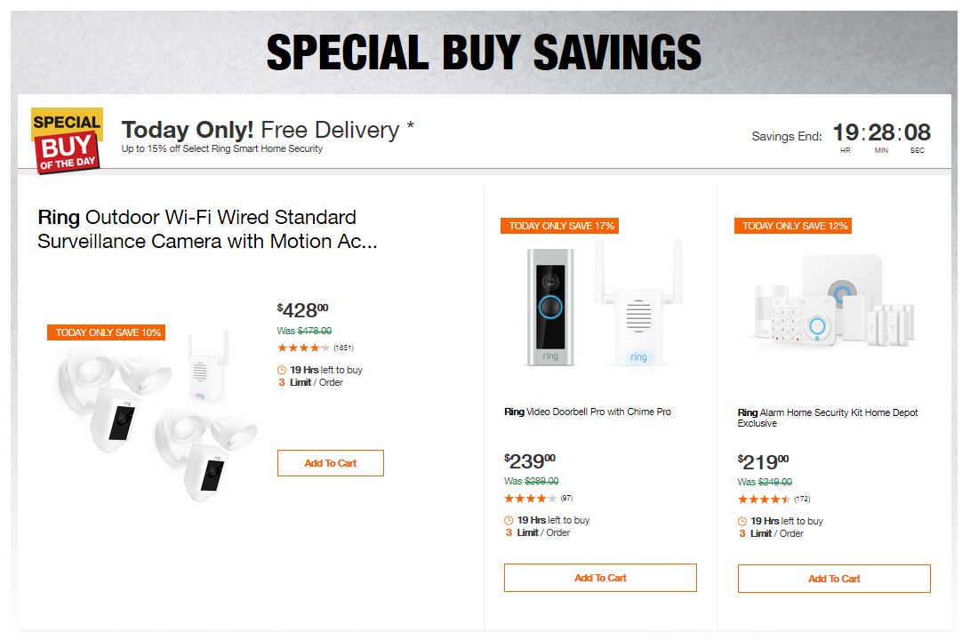Click the clock icon under the $428 price
970x640 pixels.
pyautogui.click(x=282, y=370)
